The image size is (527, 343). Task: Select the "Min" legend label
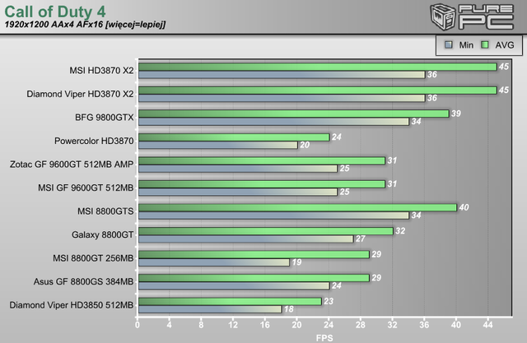466,45
